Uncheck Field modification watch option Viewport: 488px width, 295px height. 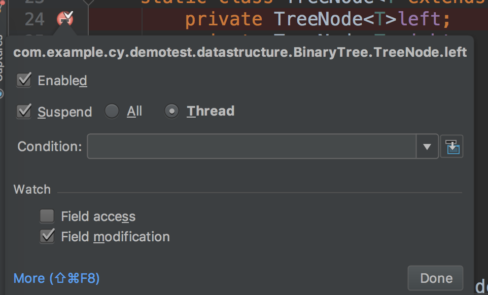tap(47, 236)
